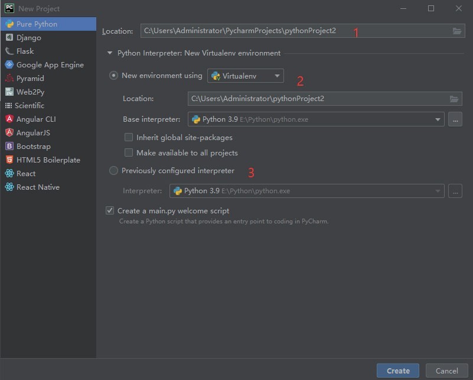
Task: Check Make available to all projects
Action: tap(129, 152)
